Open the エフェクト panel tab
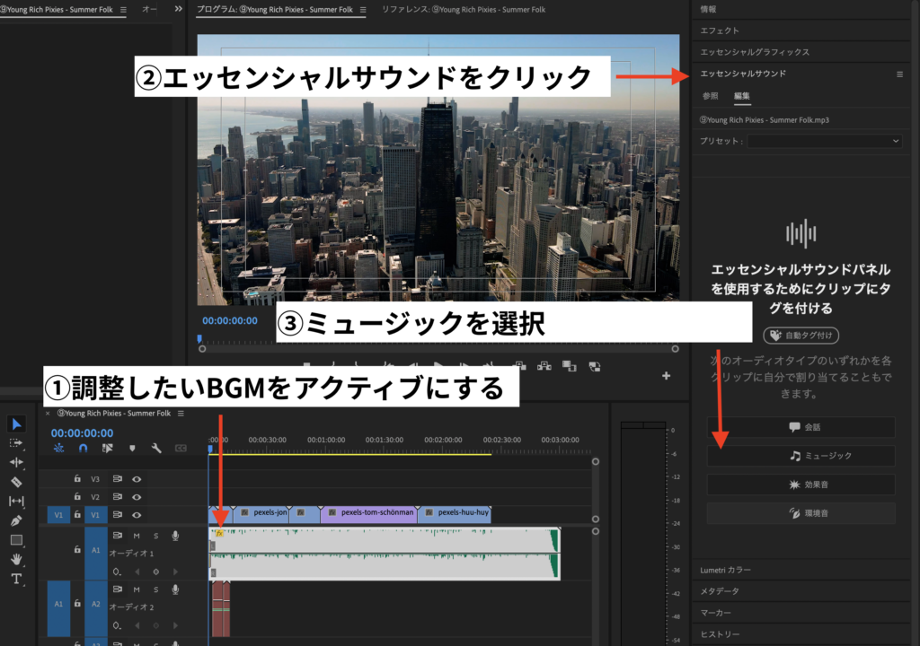Image resolution: width=920 pixels, height=646 pixels. [721, 31]
